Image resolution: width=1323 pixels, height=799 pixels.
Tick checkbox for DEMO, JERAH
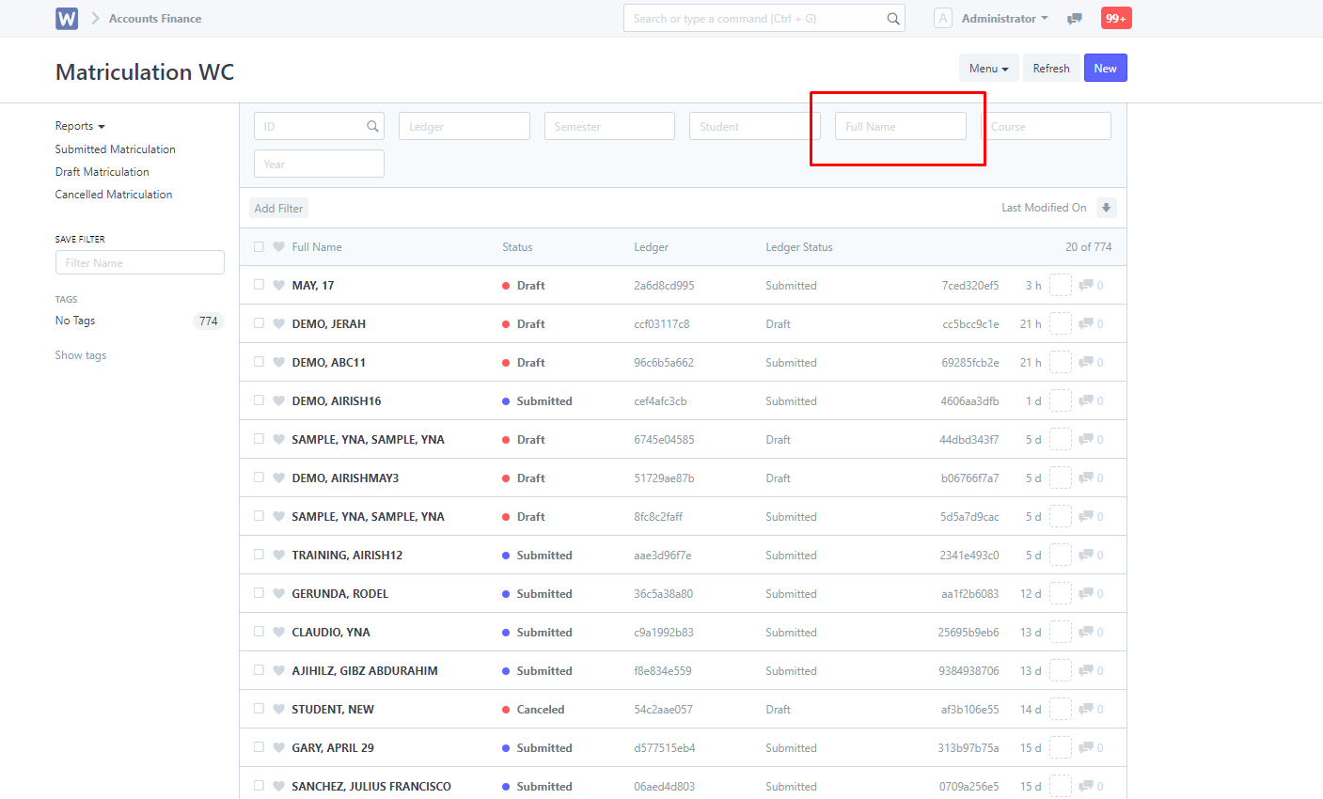(259, 323)
